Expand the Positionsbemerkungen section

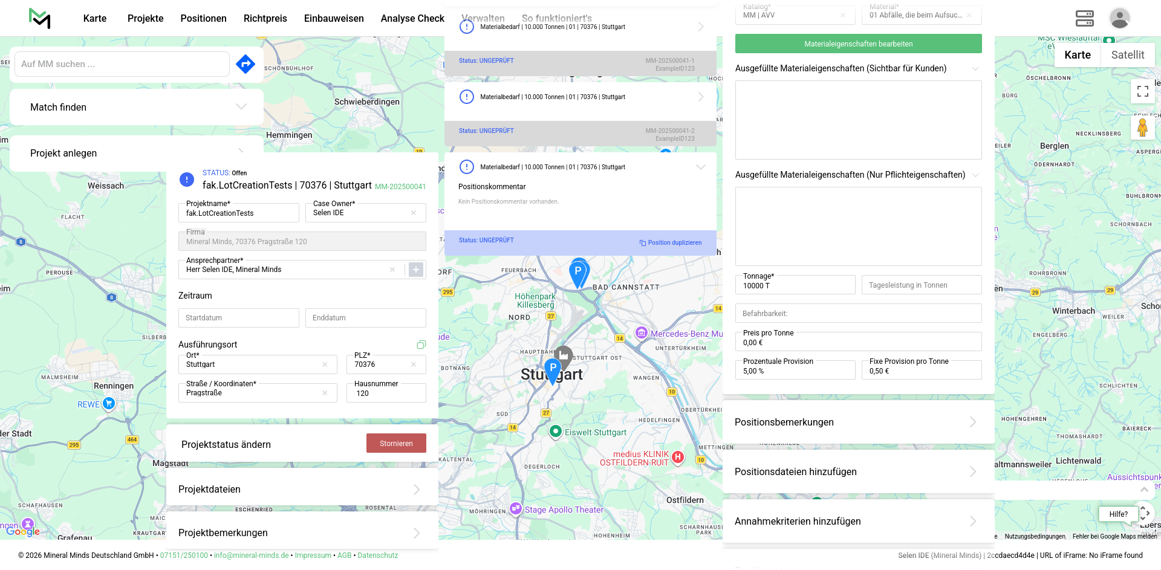click(x=973, y=422)
